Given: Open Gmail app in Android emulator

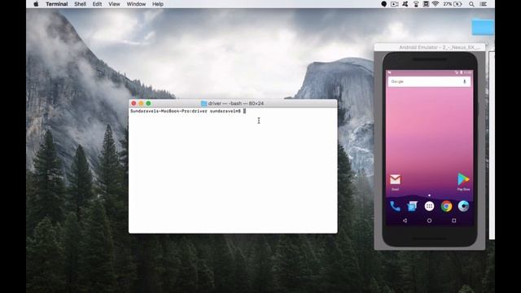Looking at the screenshot, I should click(x=395, y=180).
